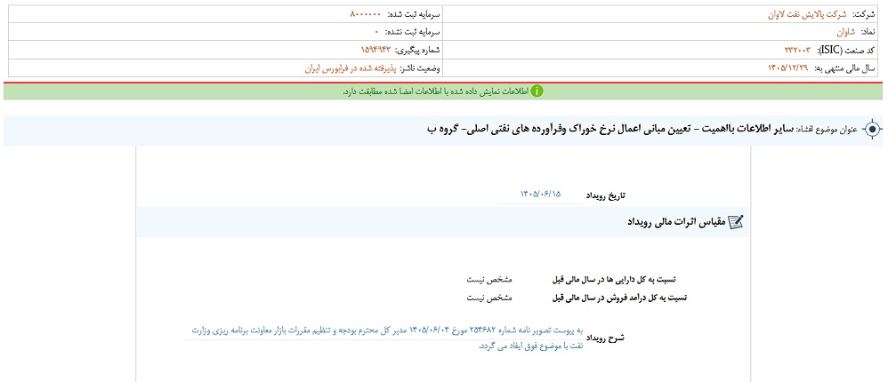
Task: Click the target icon beside disclosure title
Action: pyautogui.click(x=873, y=129)
